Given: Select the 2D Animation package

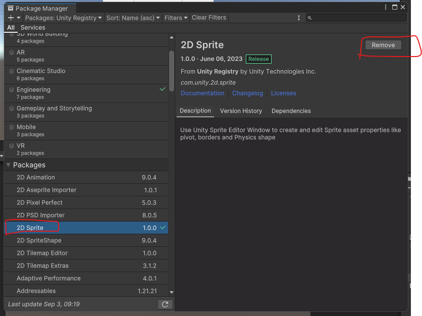Looking at the screenshot, I should coord(86,177).
